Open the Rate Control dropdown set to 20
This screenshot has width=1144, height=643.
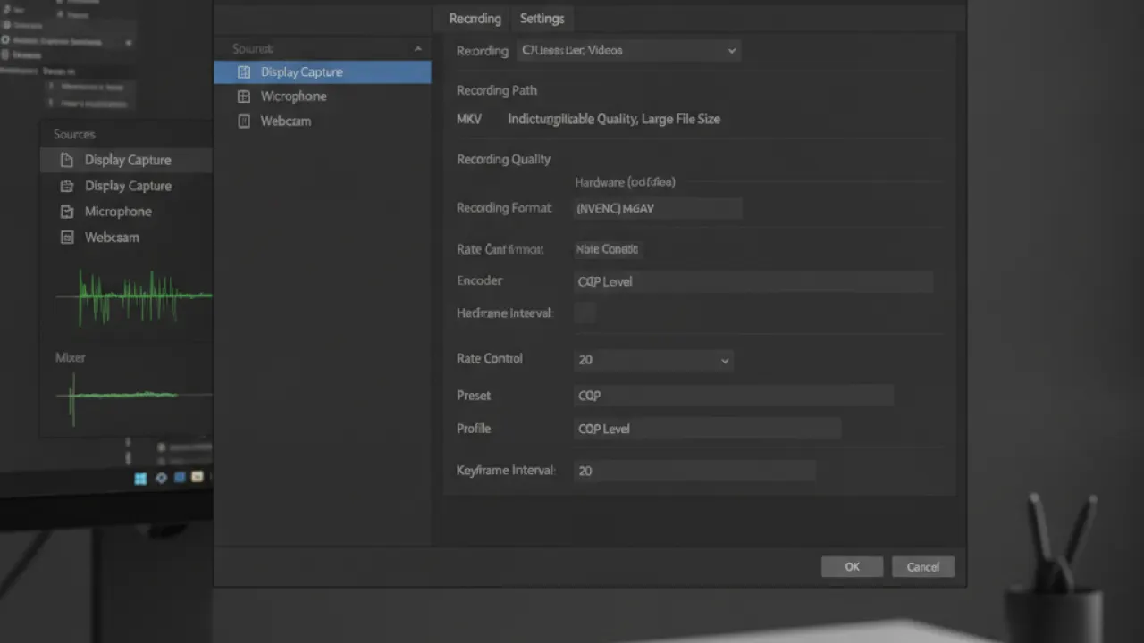tap(653, 360)
